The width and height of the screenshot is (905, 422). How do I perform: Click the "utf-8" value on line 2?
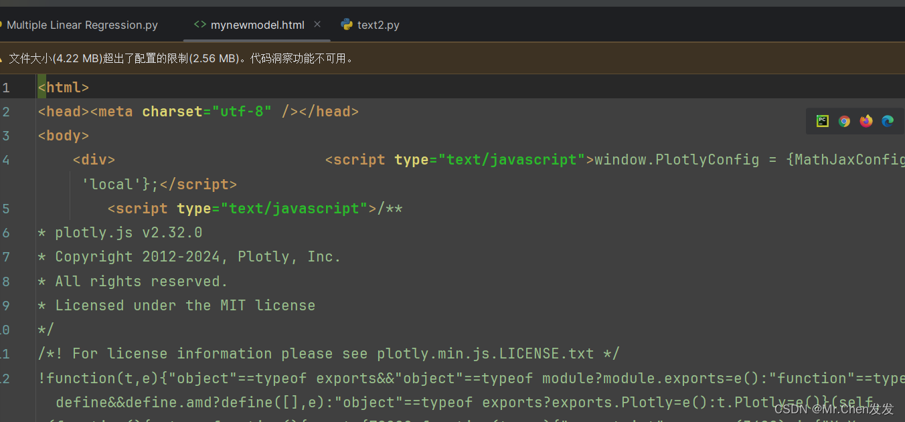pyautogui.click(x=242, y=112)
